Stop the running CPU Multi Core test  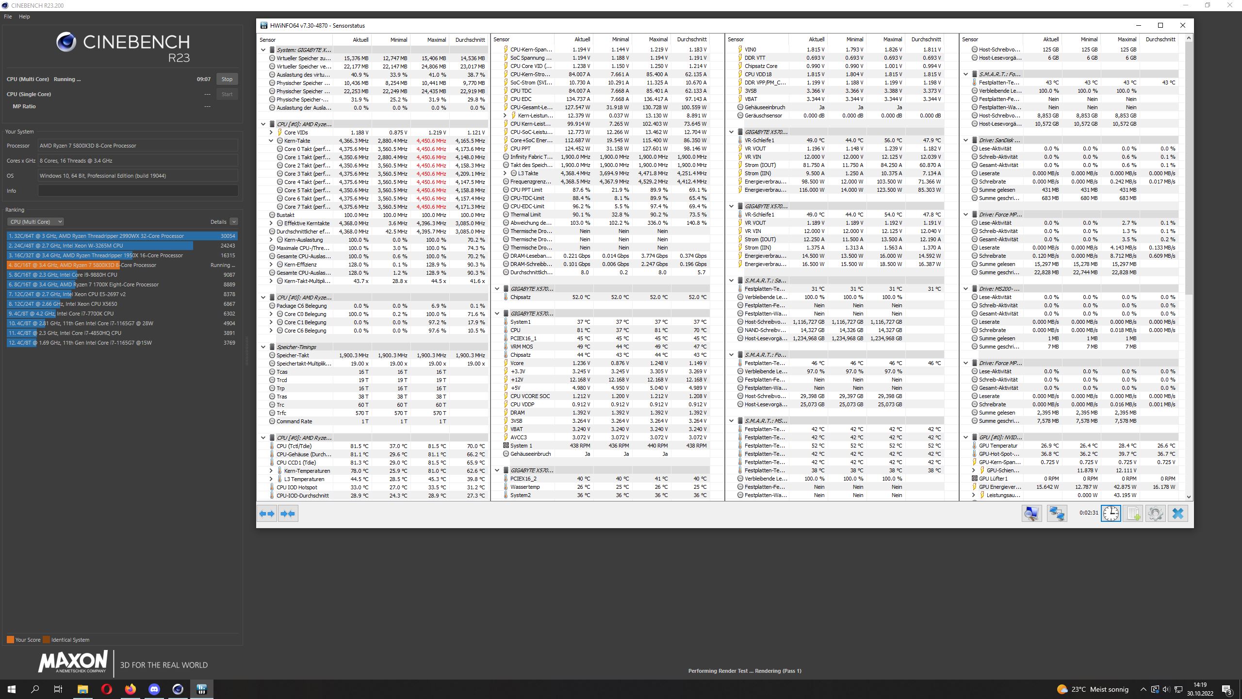227,79
